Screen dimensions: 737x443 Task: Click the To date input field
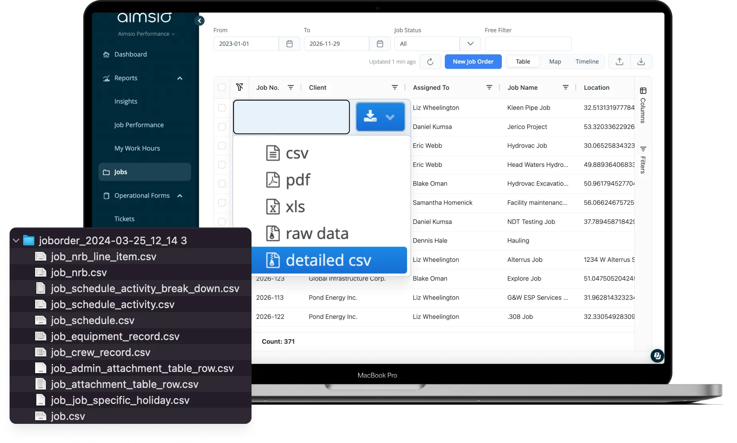click(336, 44)
